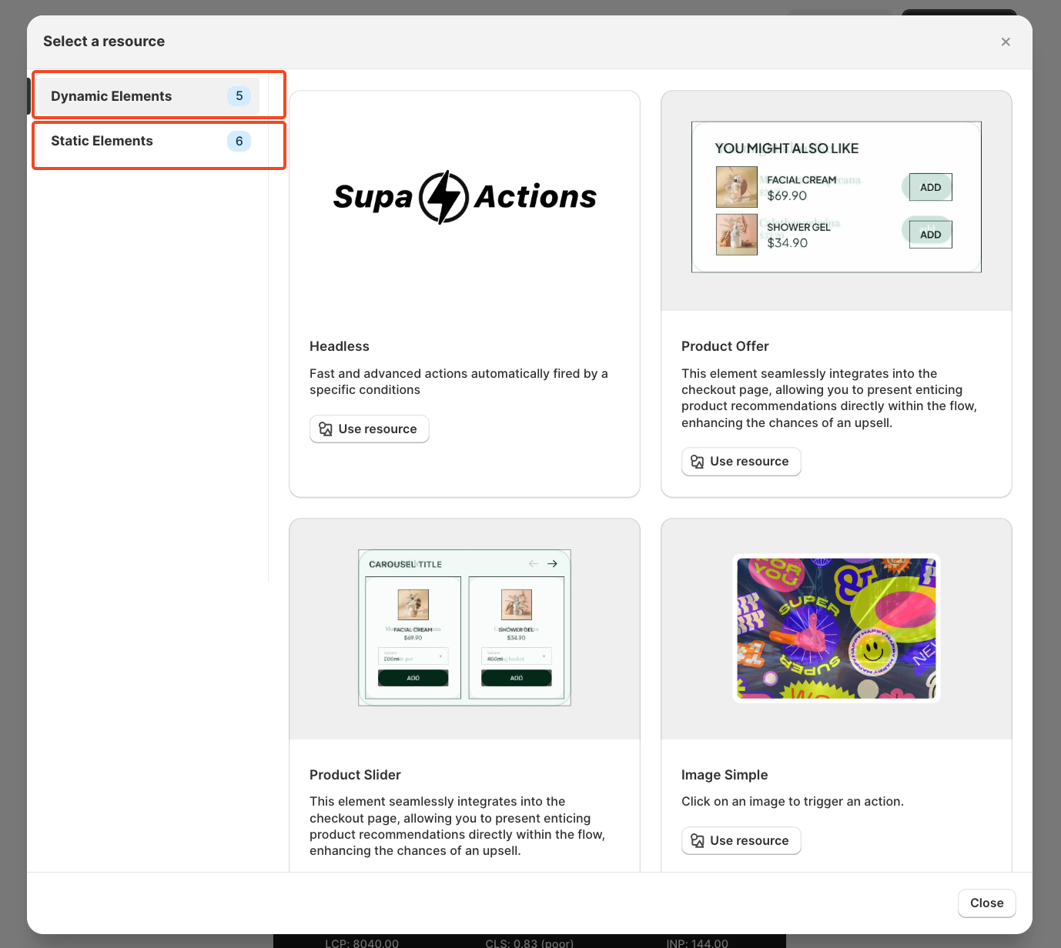The width and height of the screenshot is (1061, 948).
Task: Click the Supa Actions lightning bolt logo
Action: point(444,197)
